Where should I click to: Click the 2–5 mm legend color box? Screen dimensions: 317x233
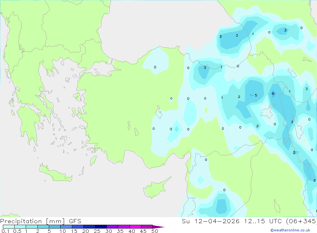tap(43, 227)
